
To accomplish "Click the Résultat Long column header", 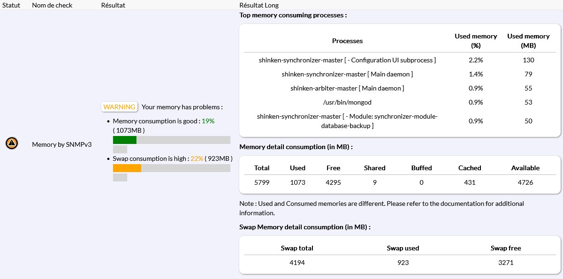I will 259,5.
